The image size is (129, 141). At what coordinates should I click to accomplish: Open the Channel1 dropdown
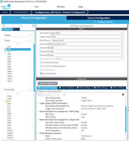pyautogui.click(x=86, y=44)
